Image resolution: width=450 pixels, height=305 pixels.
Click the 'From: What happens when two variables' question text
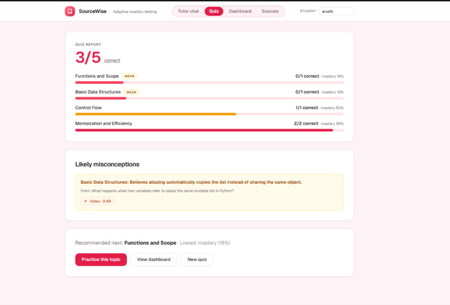157,190
